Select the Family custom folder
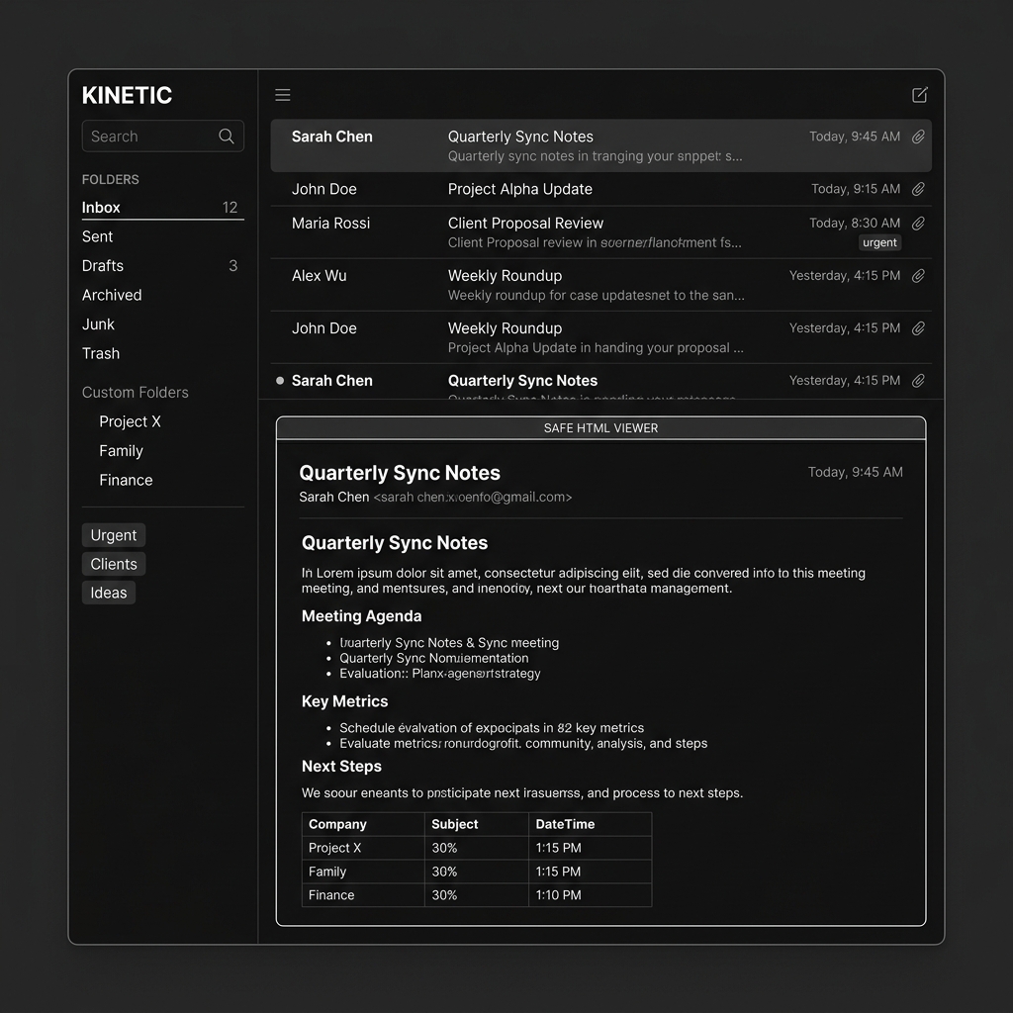Screen dimensions: 1013x1013 (121, 451)
